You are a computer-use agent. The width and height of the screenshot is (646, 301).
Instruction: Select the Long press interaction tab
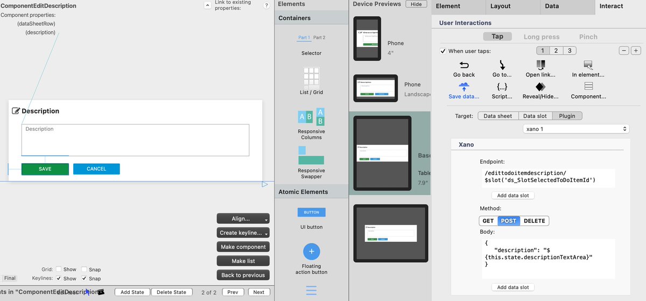click(x=542, y=37)
